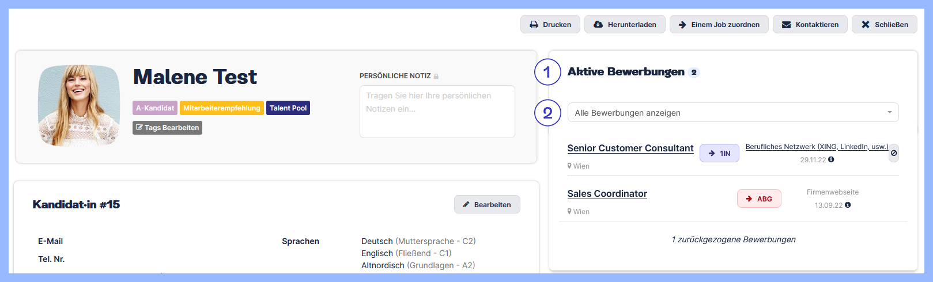Click the block icon beside Berufliches Netzwerk
The height and width of the screenshot is (282, 933).
point(894,153)
